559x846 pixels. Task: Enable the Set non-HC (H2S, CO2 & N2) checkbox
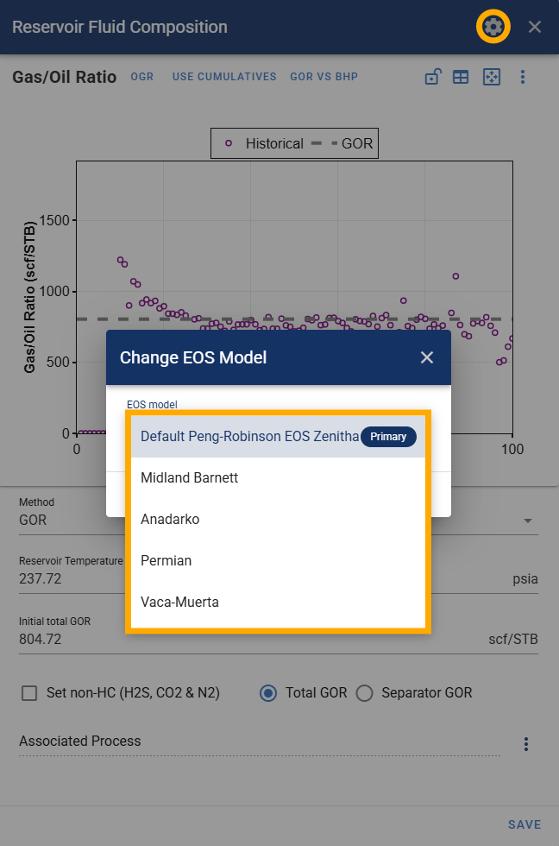click(29, 692)
